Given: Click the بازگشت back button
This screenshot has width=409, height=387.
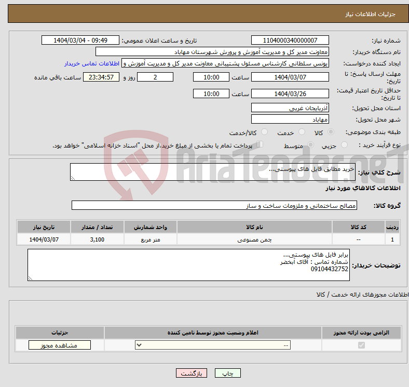Looking at the screenshot, I should [x=192, y=373].
